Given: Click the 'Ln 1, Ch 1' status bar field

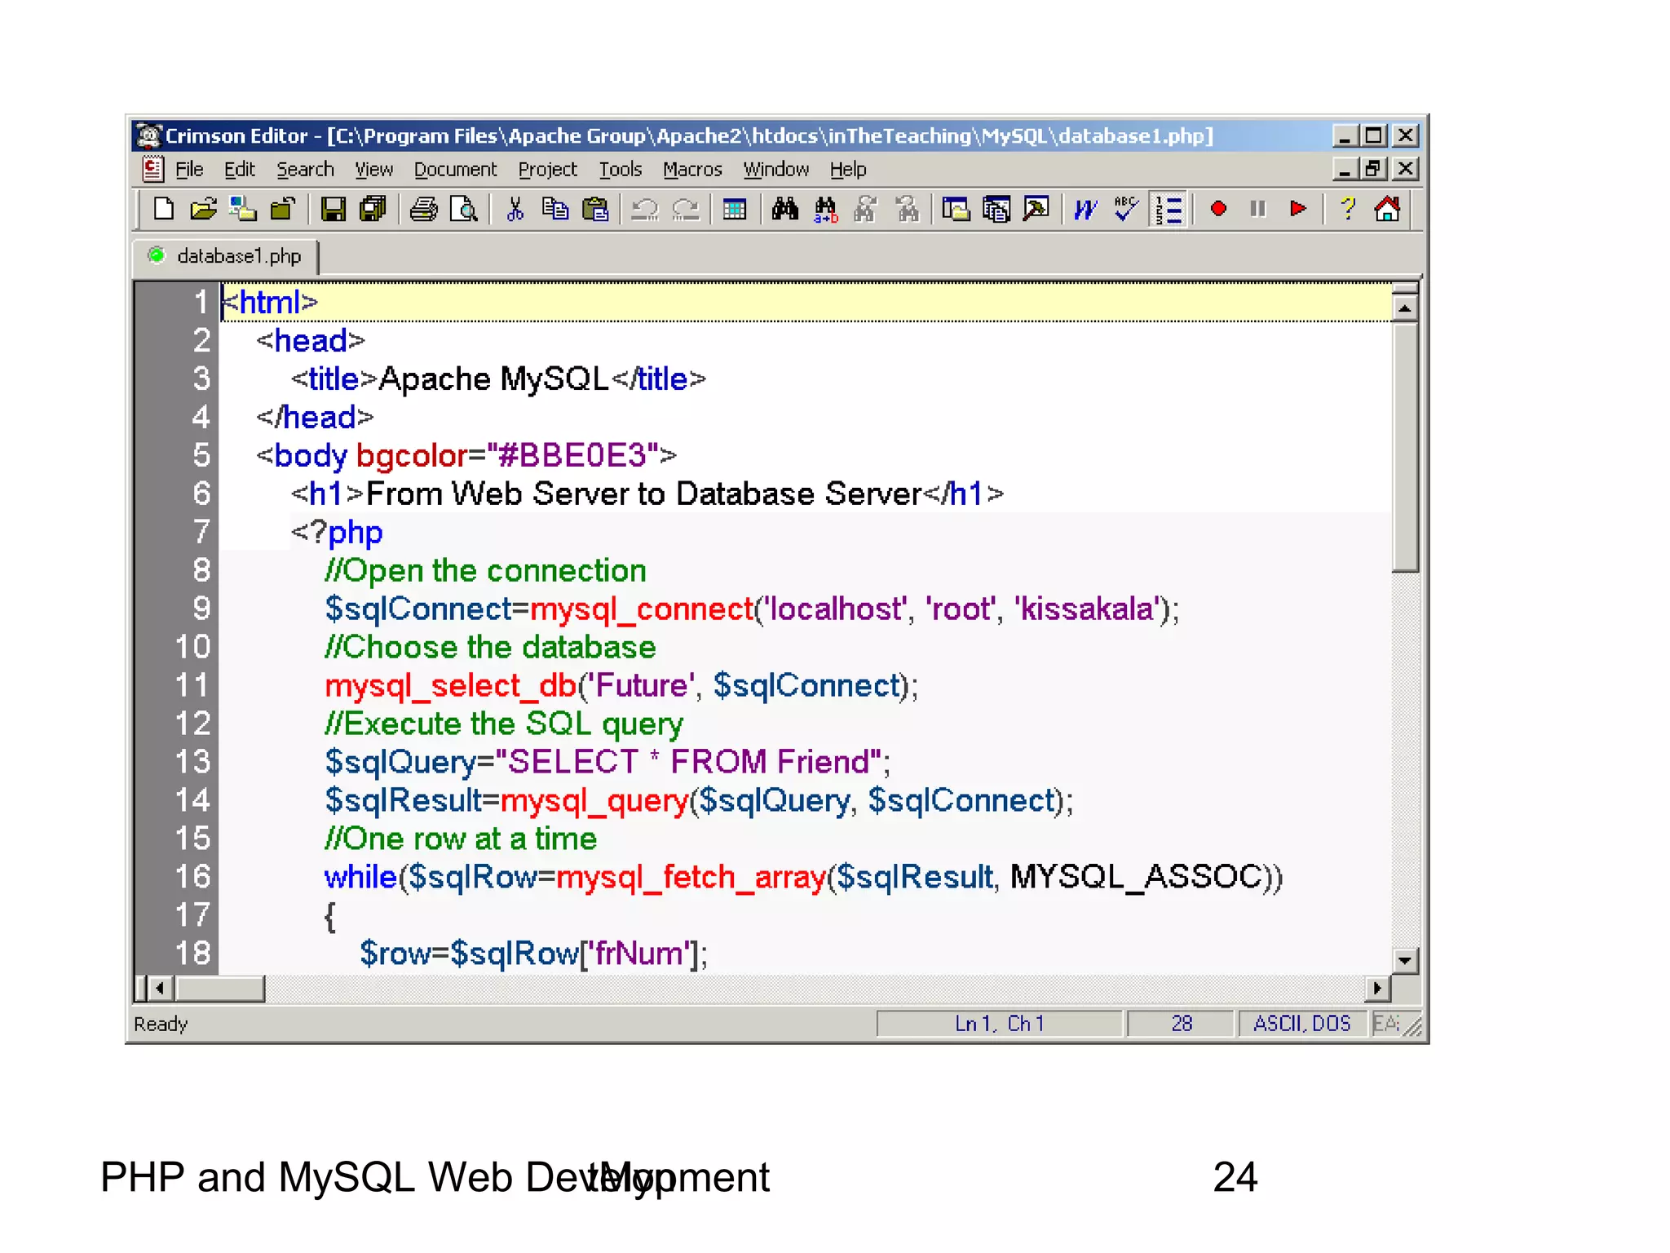Looking at the screenshot, I should [1000, 1024].
